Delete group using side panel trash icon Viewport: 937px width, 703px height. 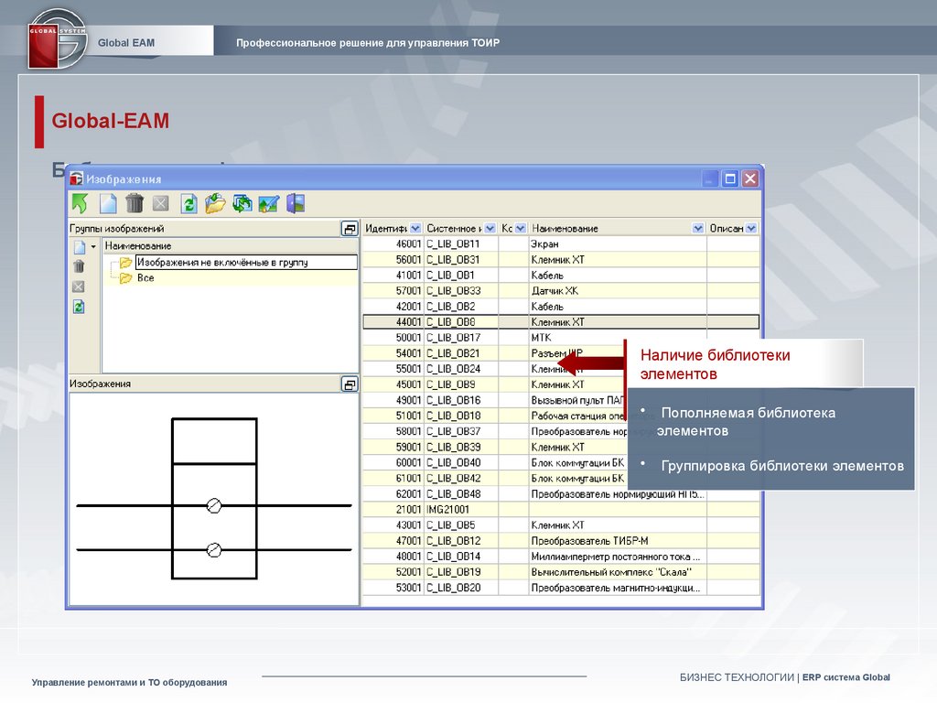[79, 266]
